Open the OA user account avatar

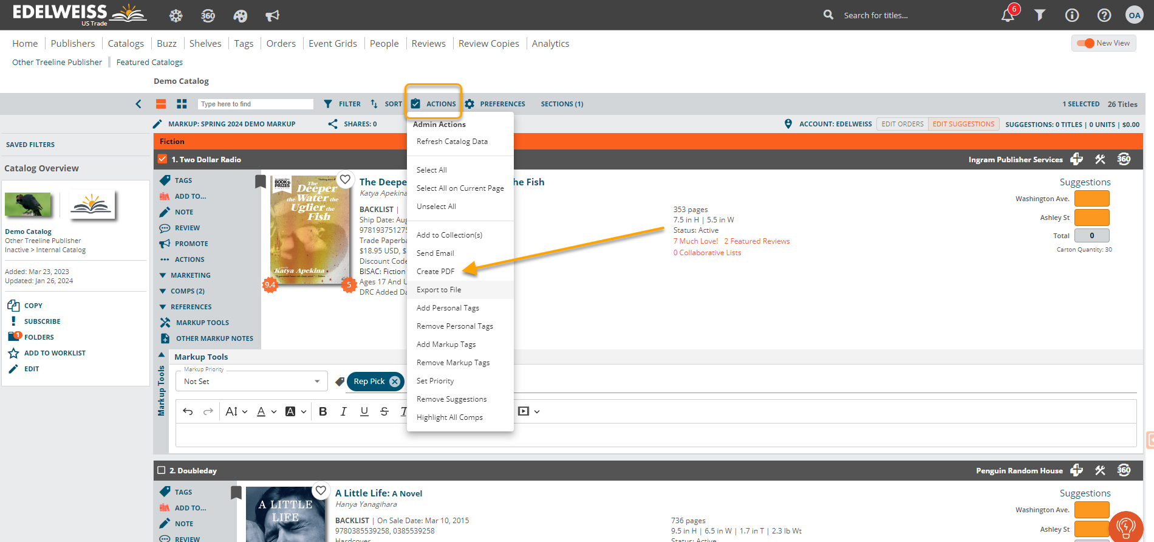[1134, 15]
